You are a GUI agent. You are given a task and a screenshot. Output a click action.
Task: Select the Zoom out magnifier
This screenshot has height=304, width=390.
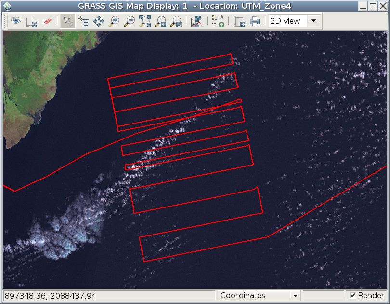(130, 21)
